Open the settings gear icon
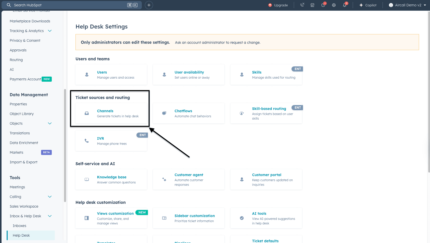The image size is (430, 243). point(334,5)
